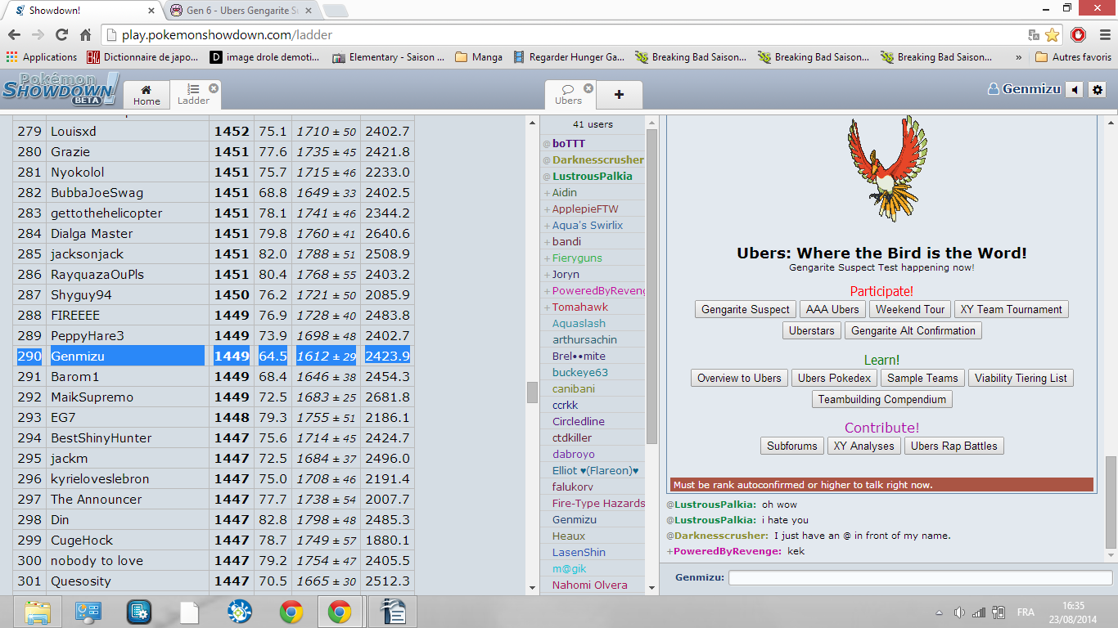Click ladder name RayquazaOuPls
The height and width of the screenshot is (628, 1118).
97,274
